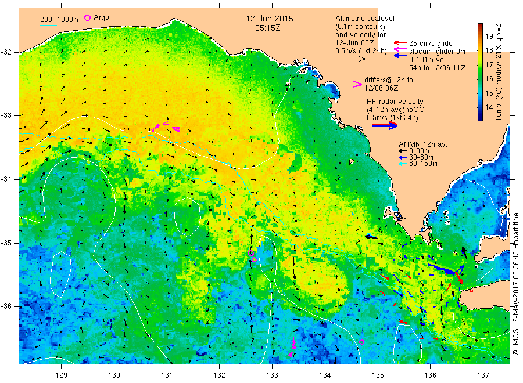The height and width of the screenshot is (383, 523).
Task: Click the "80-150m" depth label
Action: [423, 164]
